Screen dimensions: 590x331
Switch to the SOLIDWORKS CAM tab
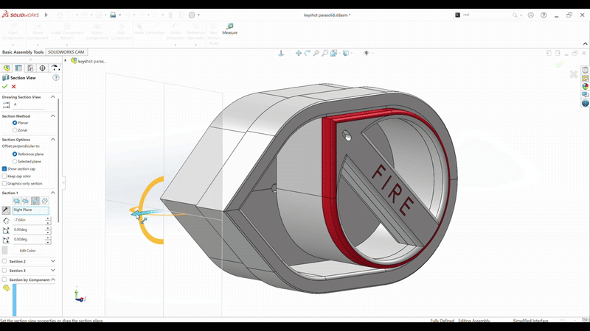click(66, 52)
